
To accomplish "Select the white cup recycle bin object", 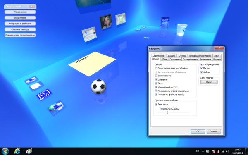I will tap(181, 30).
